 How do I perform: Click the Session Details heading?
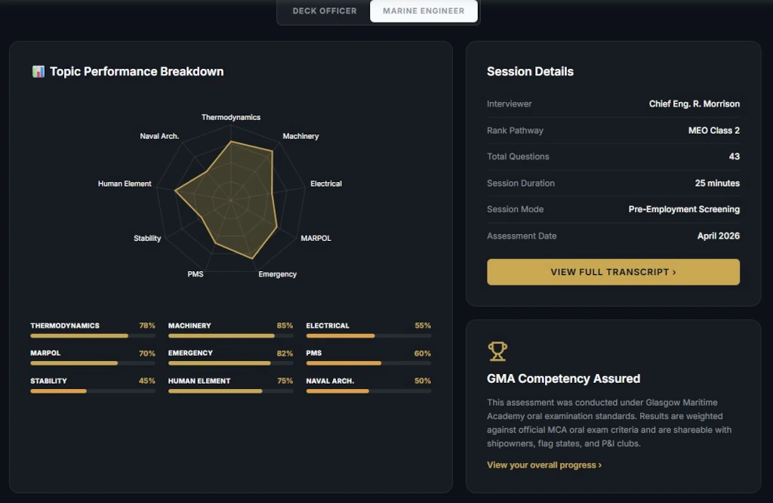click(530, 72)
